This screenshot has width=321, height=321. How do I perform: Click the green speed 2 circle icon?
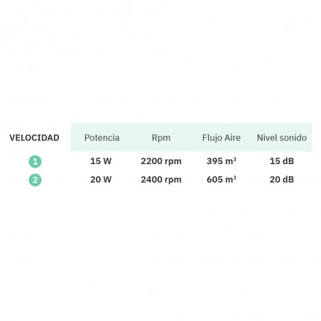pyautogui.click(x=35, y=180)
